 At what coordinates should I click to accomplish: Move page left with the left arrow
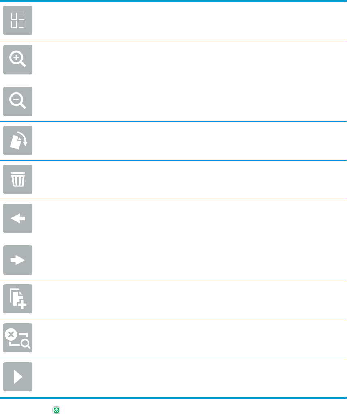pos(18,218)
